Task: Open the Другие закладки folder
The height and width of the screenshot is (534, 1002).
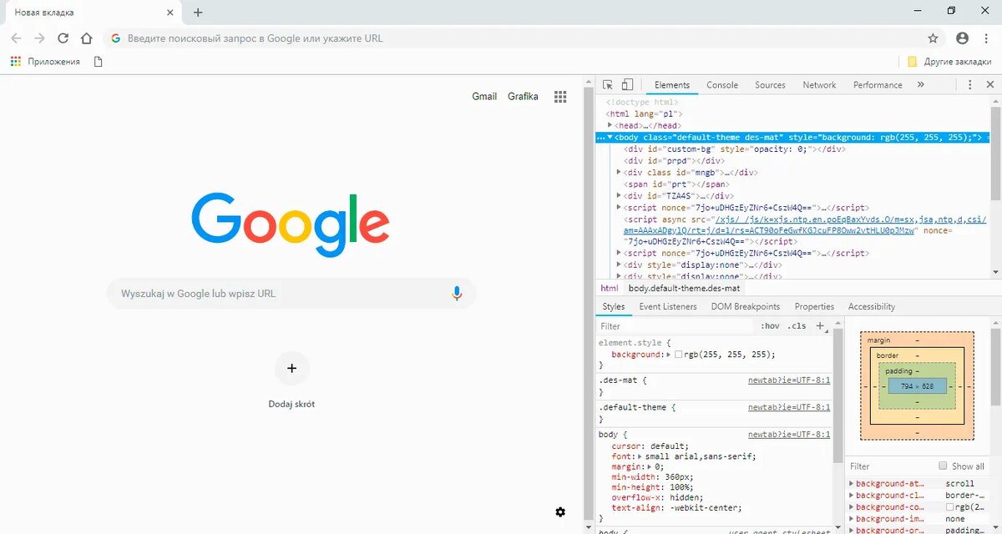Action: tap(950, 62)
